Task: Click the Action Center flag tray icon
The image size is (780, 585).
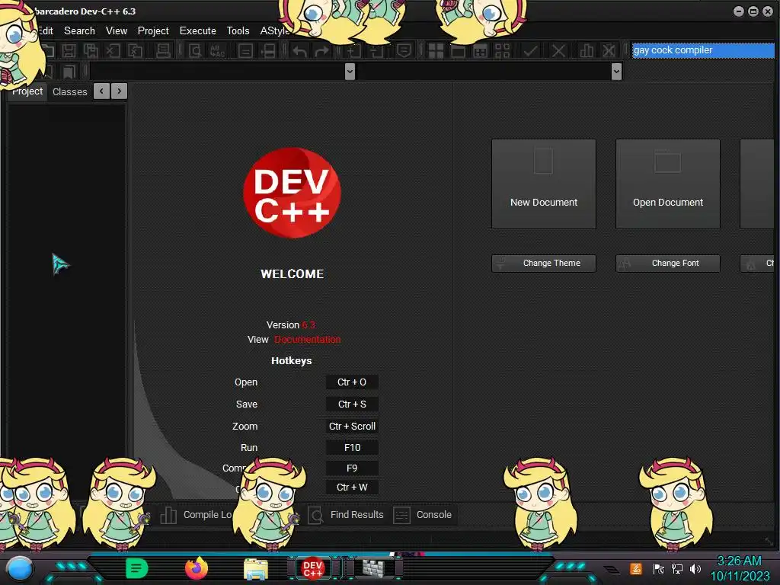Action: pyautogui.click(x=658, y=568)
